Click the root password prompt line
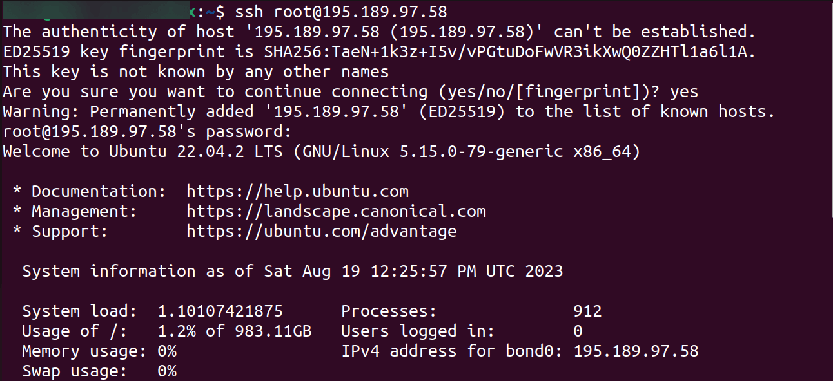 [x=148, y=132]
